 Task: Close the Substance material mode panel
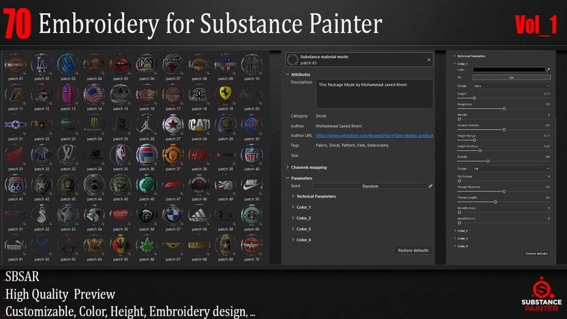point(429,59)
